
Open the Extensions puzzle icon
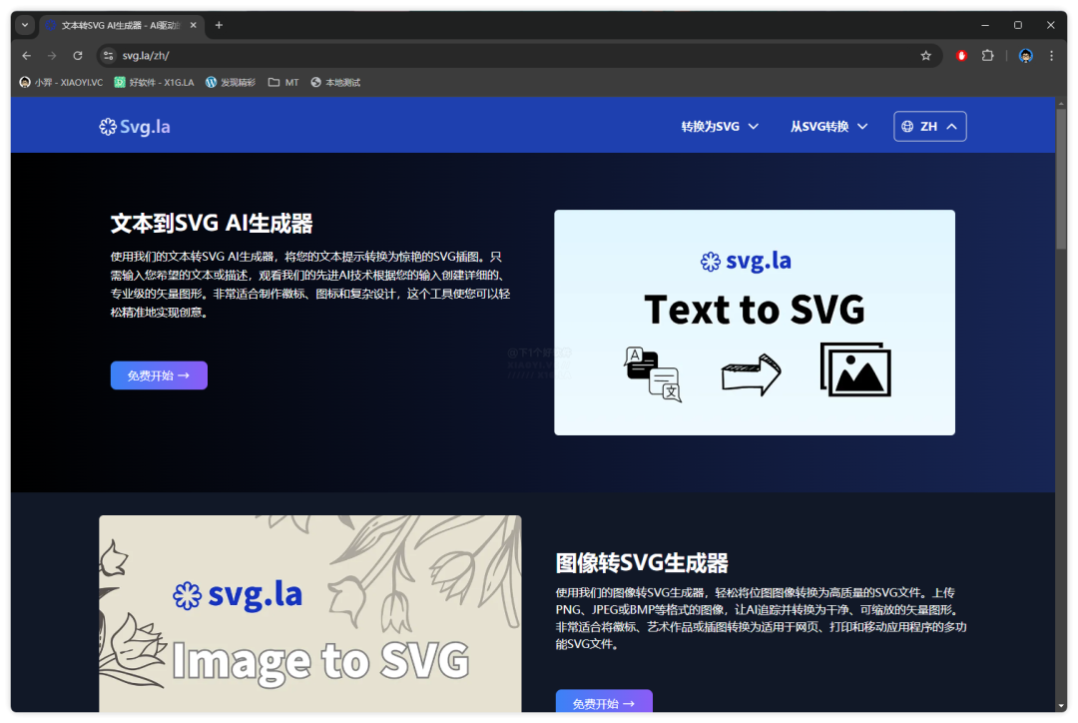click(x=988, y=56)
